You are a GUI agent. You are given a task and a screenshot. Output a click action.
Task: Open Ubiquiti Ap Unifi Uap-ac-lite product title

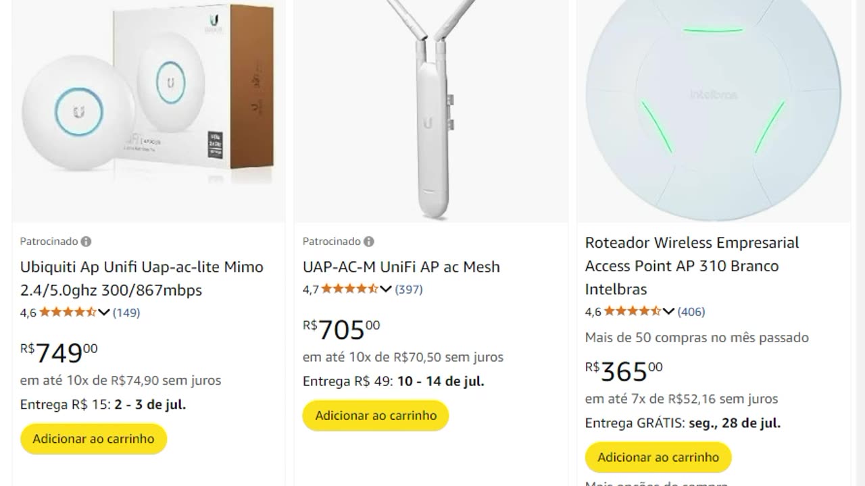[141, 278]
